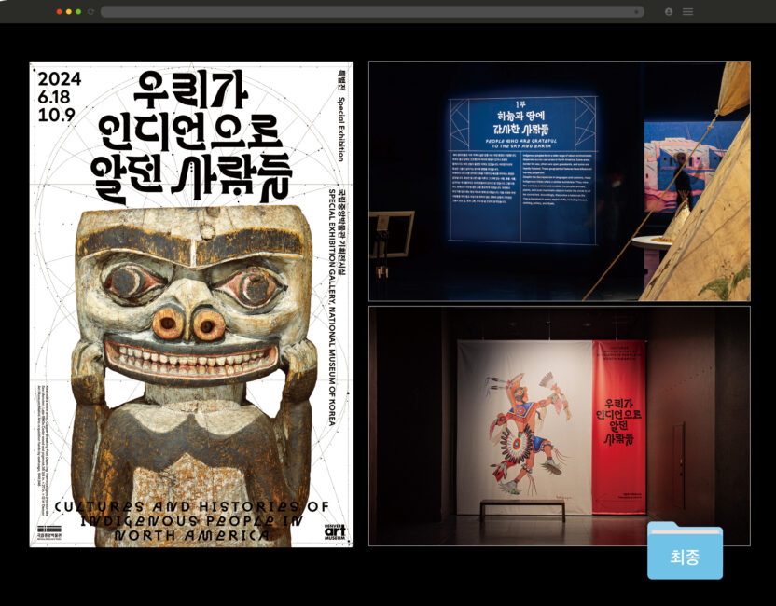
Task: Open the hamburger menu in the browser toolbar
Action: pyautogui.click(x=687, y=11)
